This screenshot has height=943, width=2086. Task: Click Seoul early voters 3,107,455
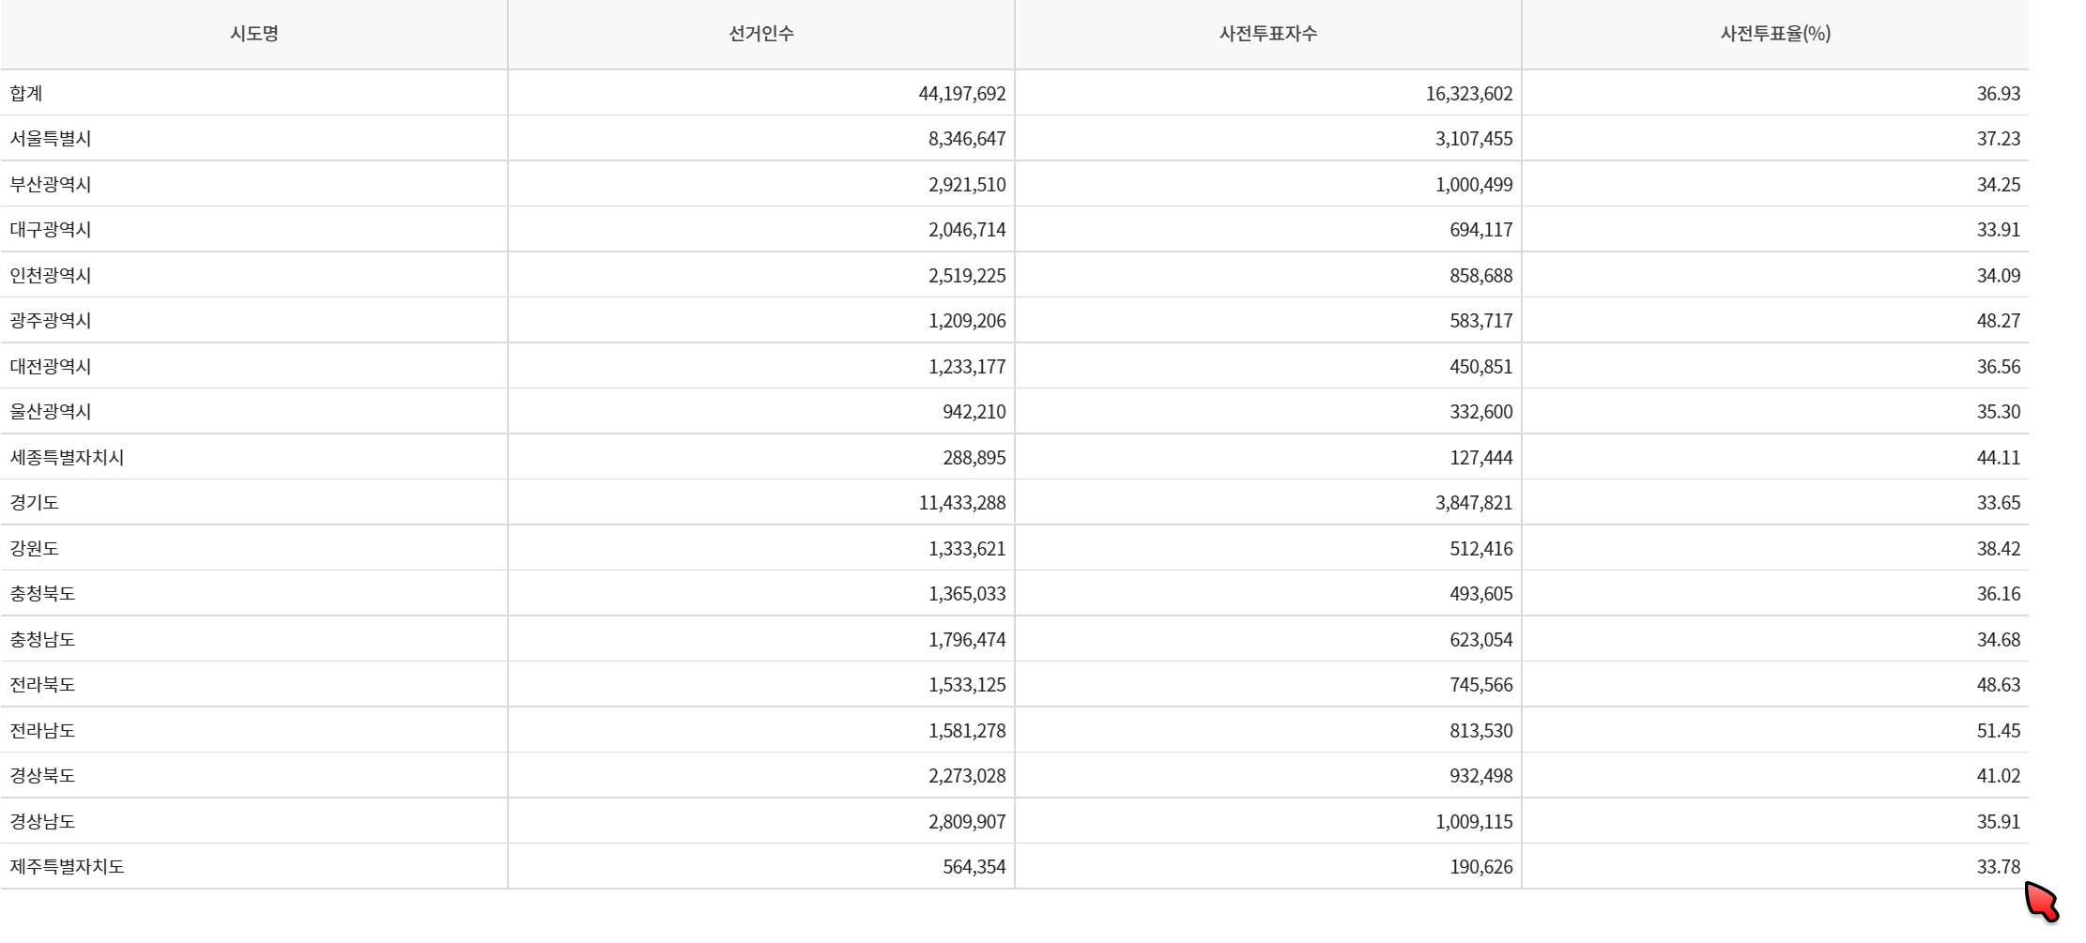1474,139
